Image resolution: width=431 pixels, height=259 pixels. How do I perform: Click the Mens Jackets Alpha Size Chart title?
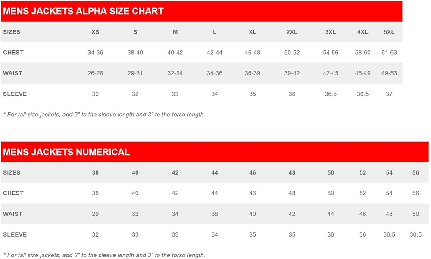(83, 11)
